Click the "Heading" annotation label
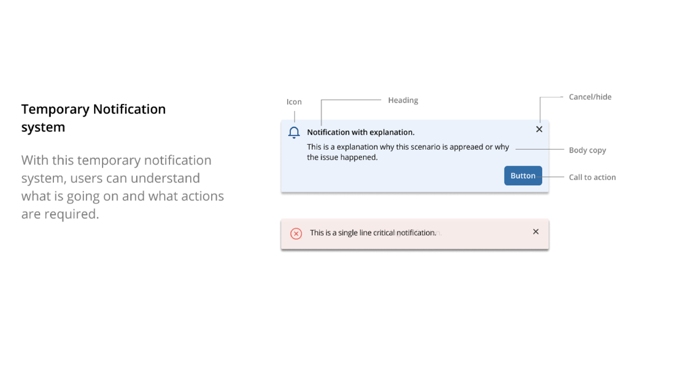 [403, 100]
